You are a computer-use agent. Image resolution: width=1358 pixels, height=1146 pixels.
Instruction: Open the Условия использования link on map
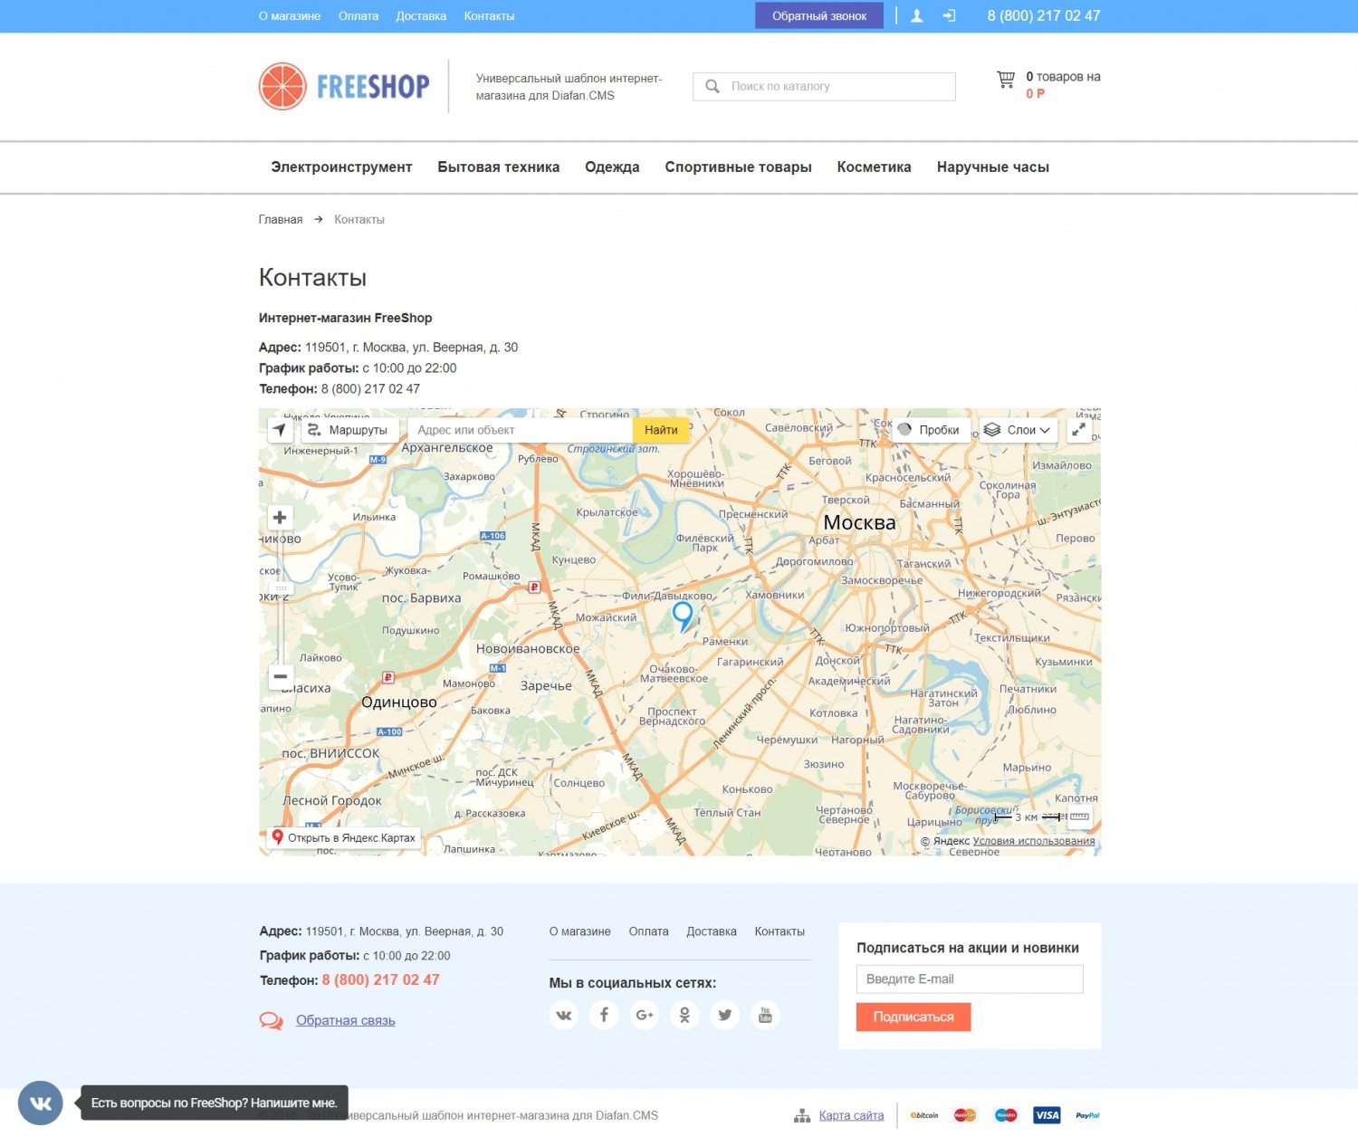coord(1034,841)
